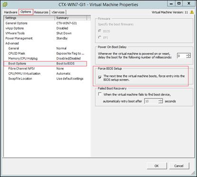This screenshot has height=177, width=197.
Task: Click the resize grip in the dialog corner
Action: click(193, 173)
